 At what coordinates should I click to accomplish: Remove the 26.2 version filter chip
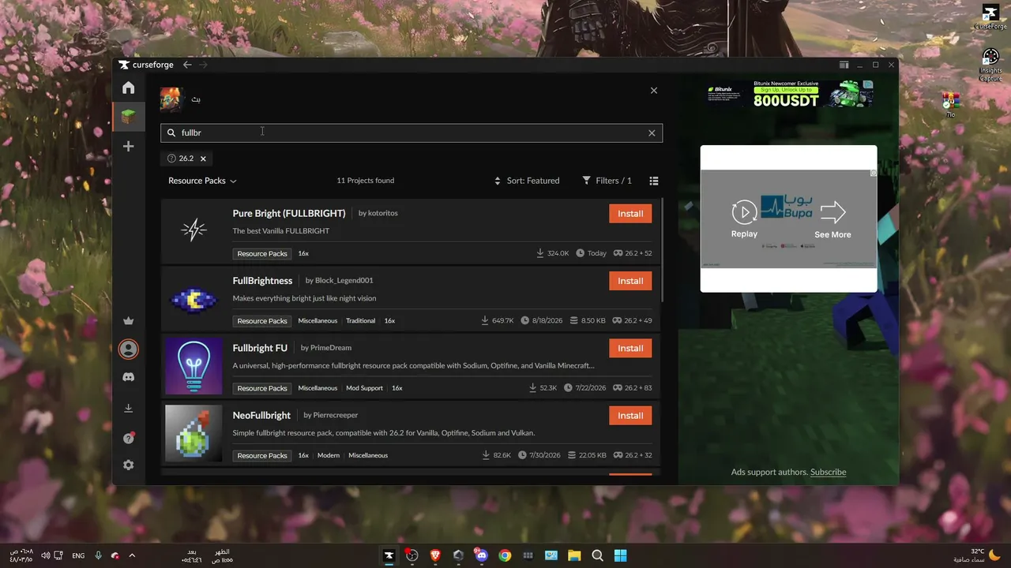(203, 159)
